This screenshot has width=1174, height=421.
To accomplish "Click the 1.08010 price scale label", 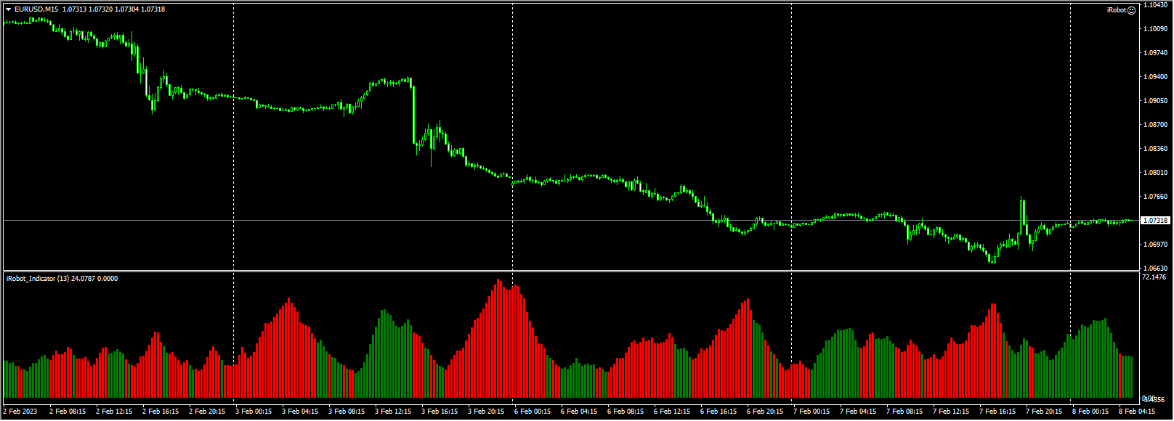I will point(1155,173).
